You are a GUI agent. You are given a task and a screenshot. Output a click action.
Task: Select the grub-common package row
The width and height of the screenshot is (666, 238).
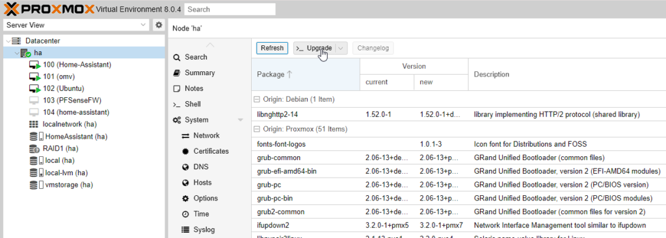coord(459,158)
